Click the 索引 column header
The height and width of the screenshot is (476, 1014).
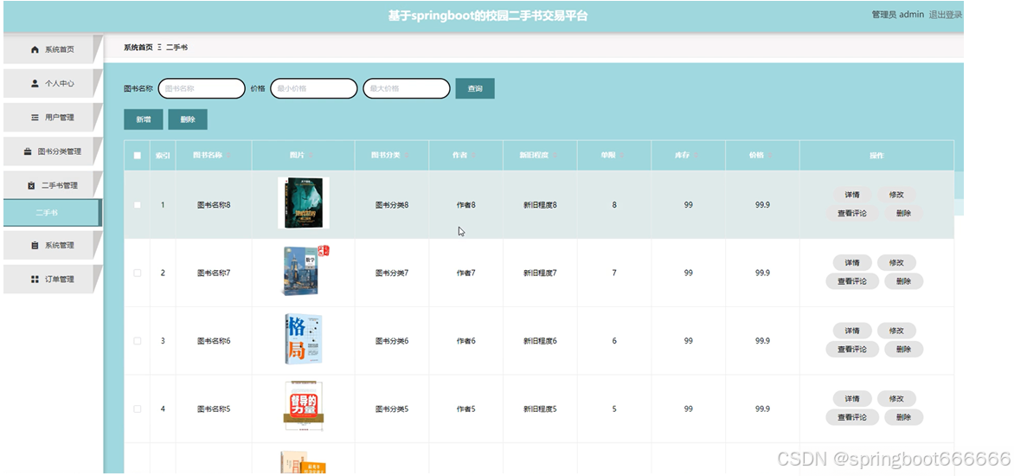(x=163, y=156)
